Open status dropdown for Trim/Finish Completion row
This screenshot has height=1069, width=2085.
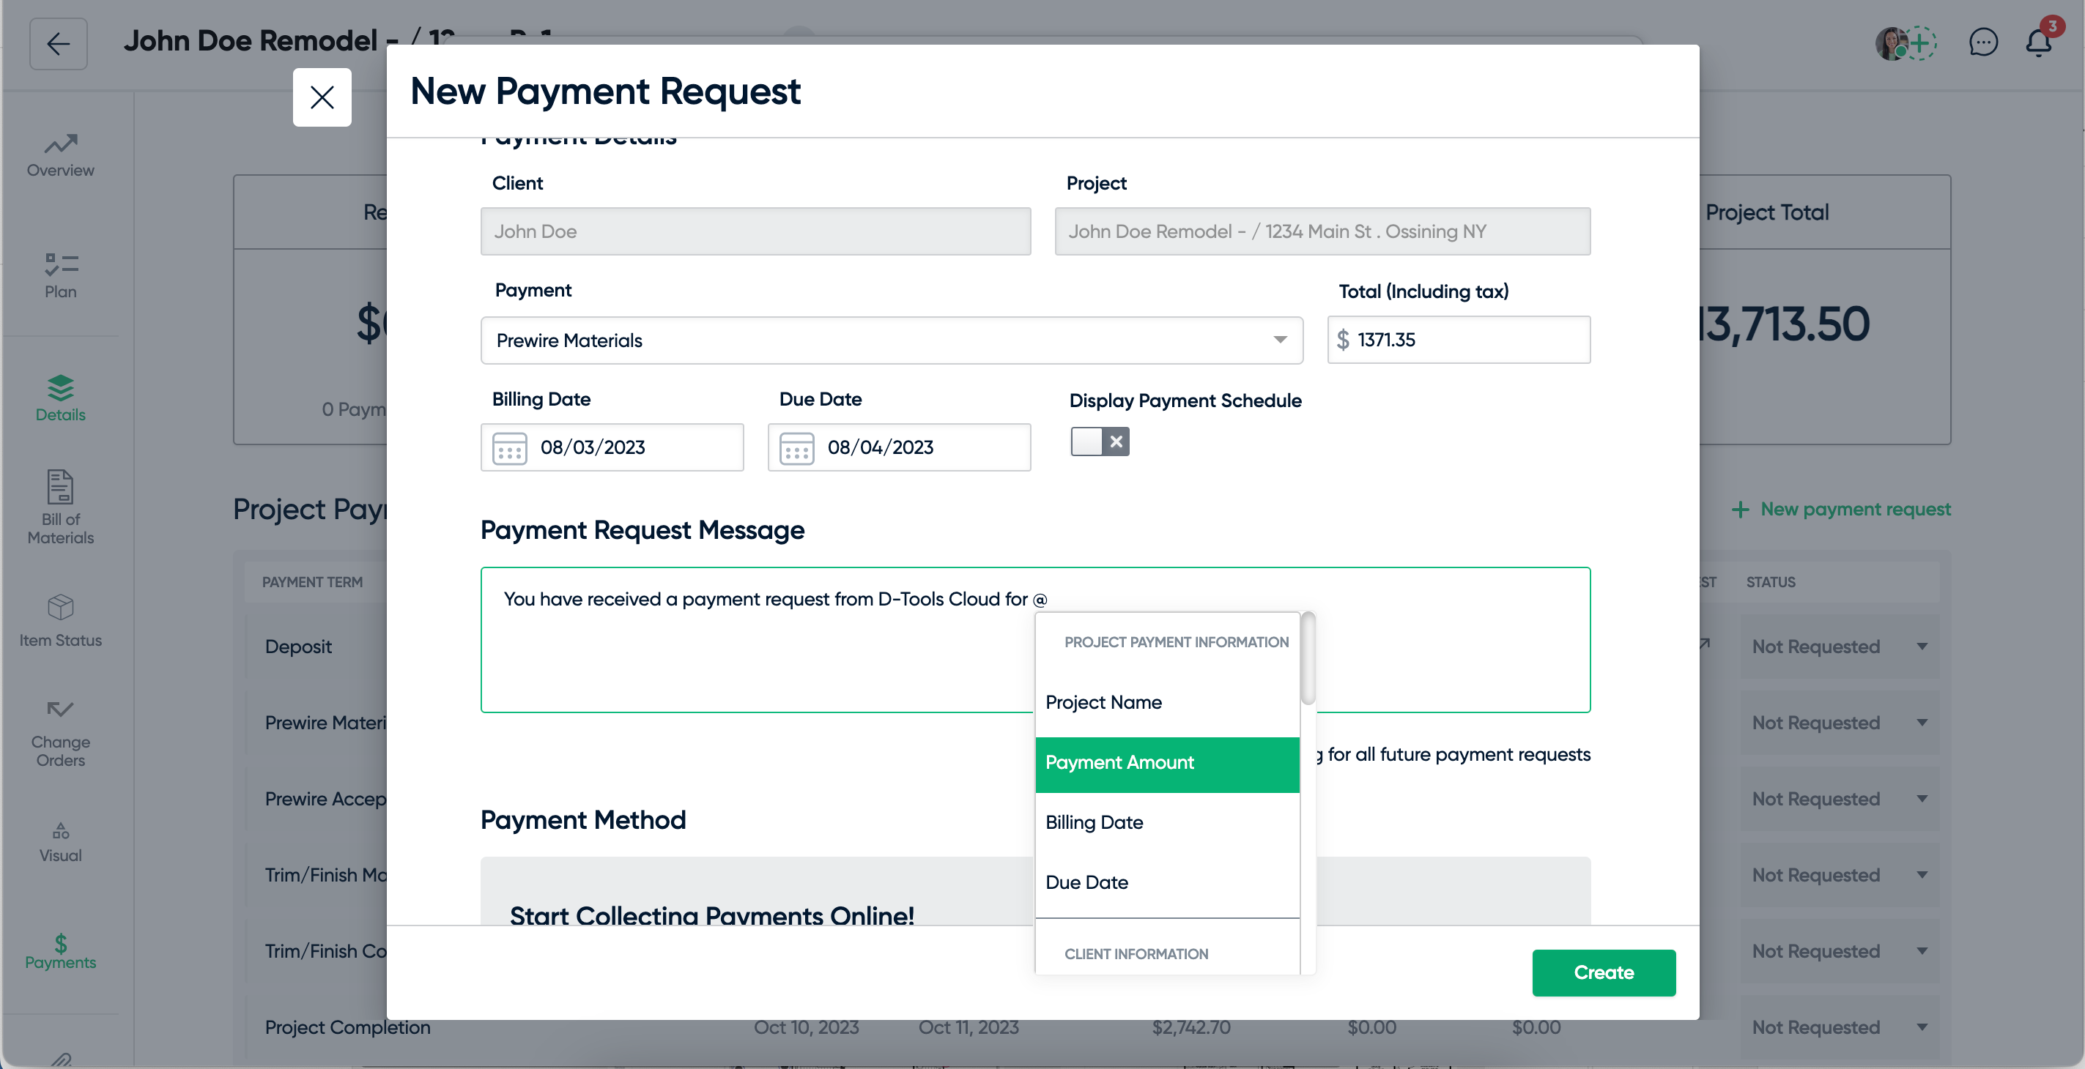coord(1839,951)
